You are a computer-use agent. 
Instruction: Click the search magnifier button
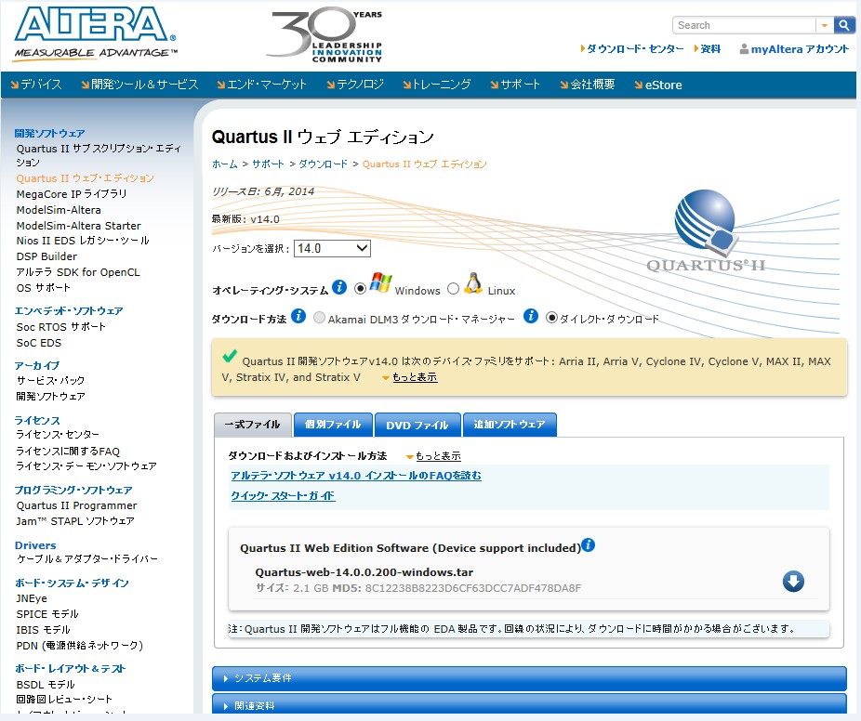click(x=843, y=25)
